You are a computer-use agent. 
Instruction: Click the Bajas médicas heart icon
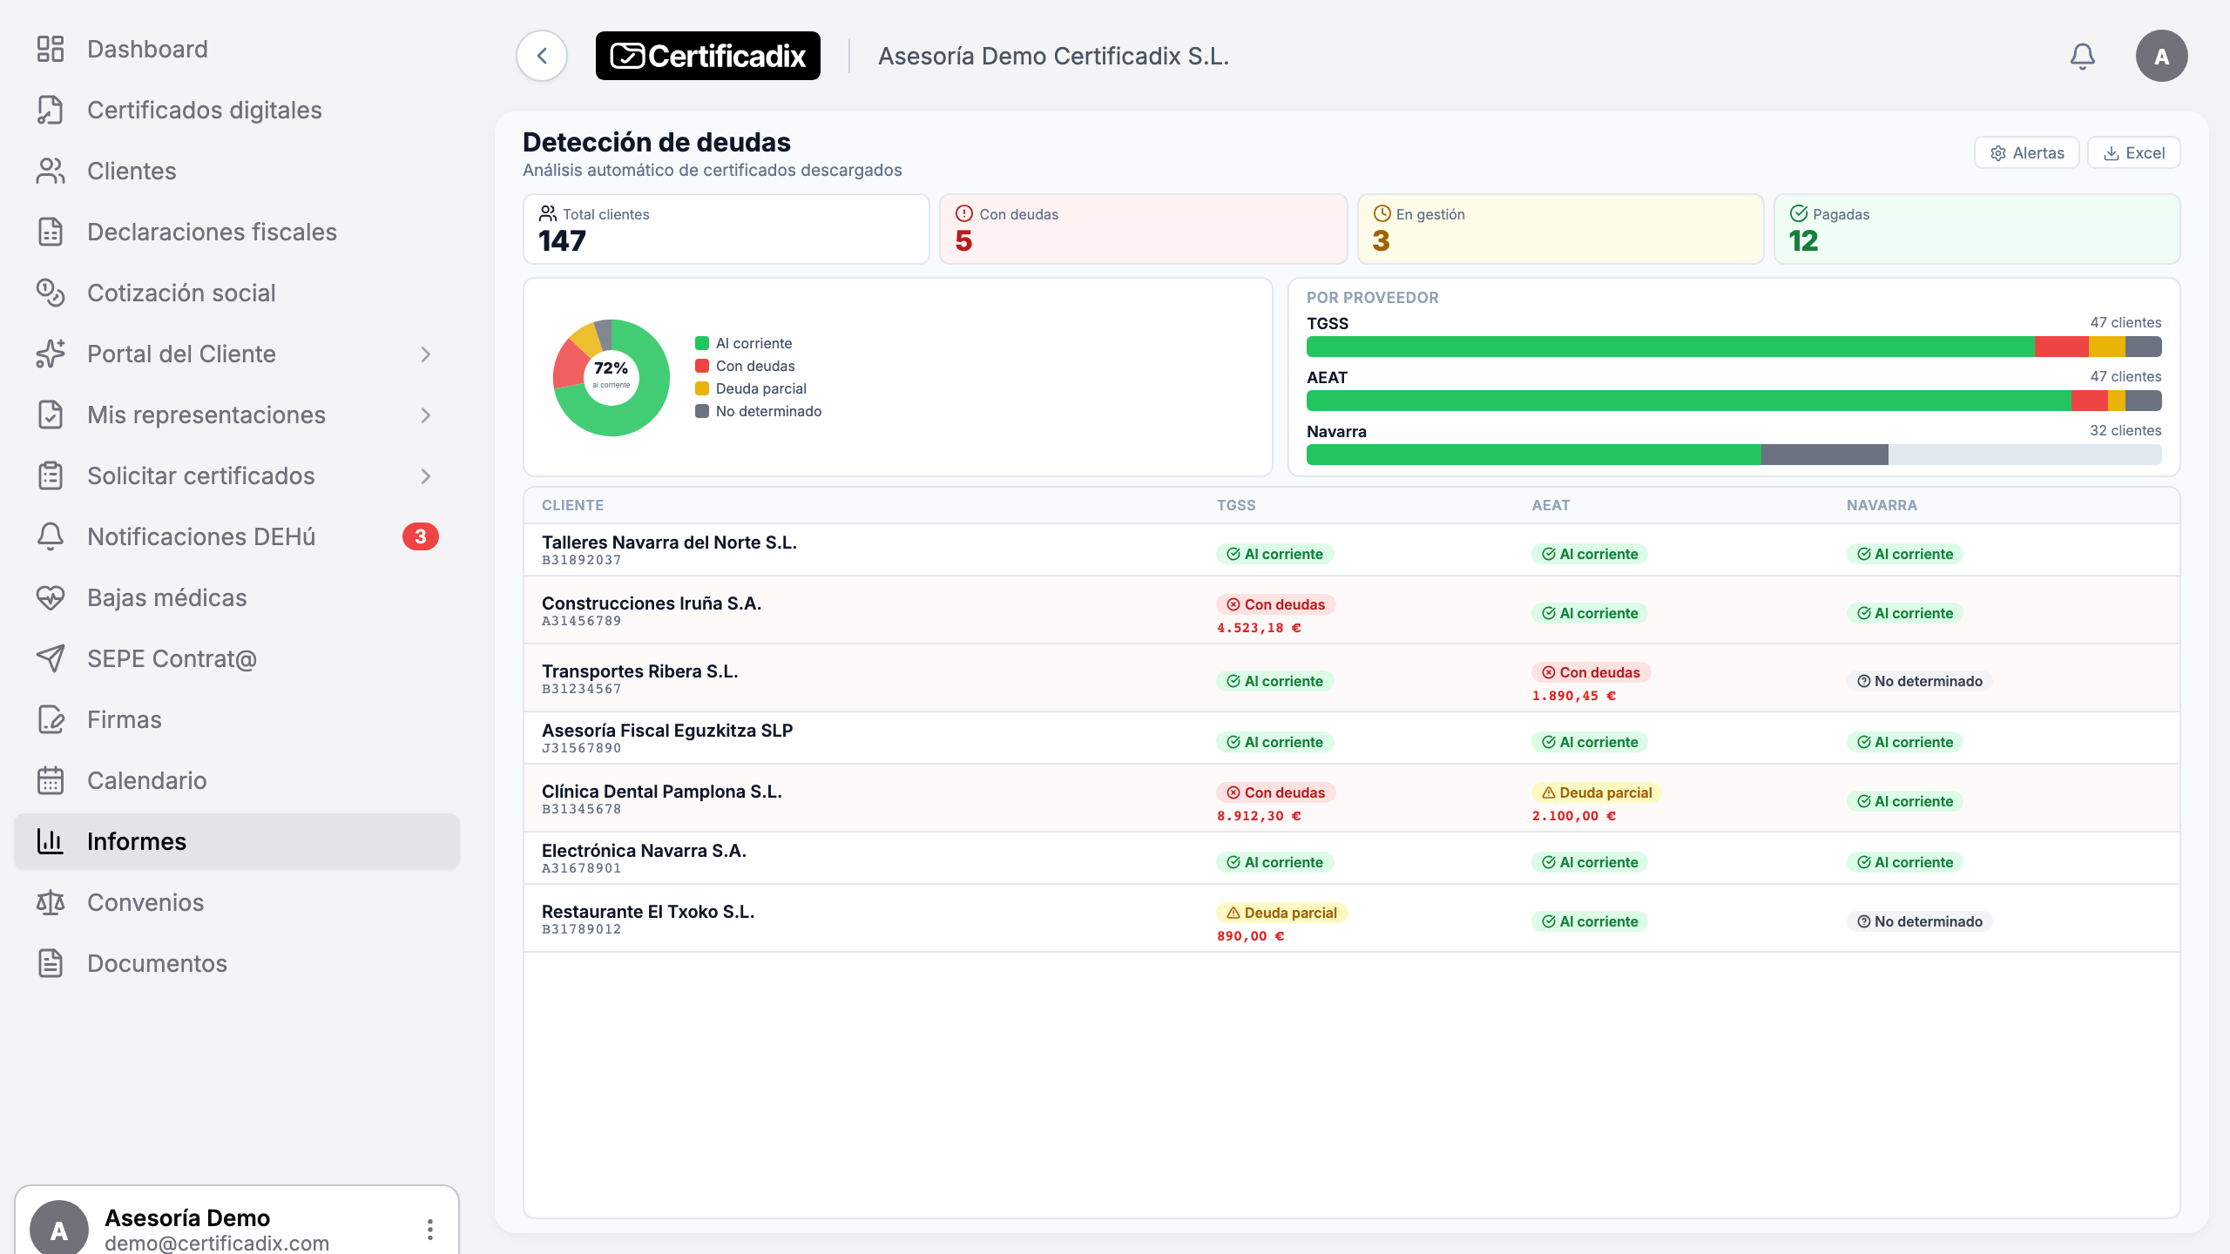pos(51,597)
